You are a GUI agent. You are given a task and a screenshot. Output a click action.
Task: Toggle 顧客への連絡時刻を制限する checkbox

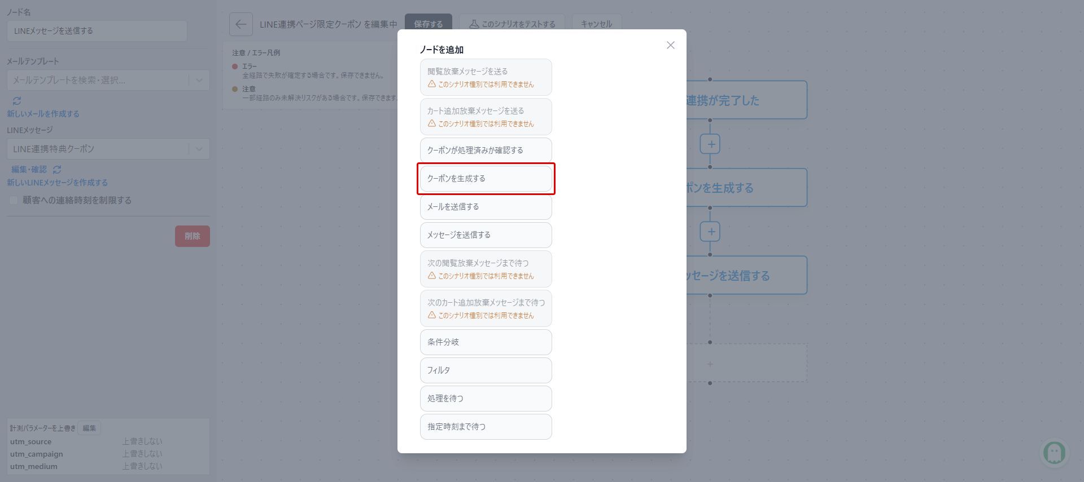pos(14,201)
